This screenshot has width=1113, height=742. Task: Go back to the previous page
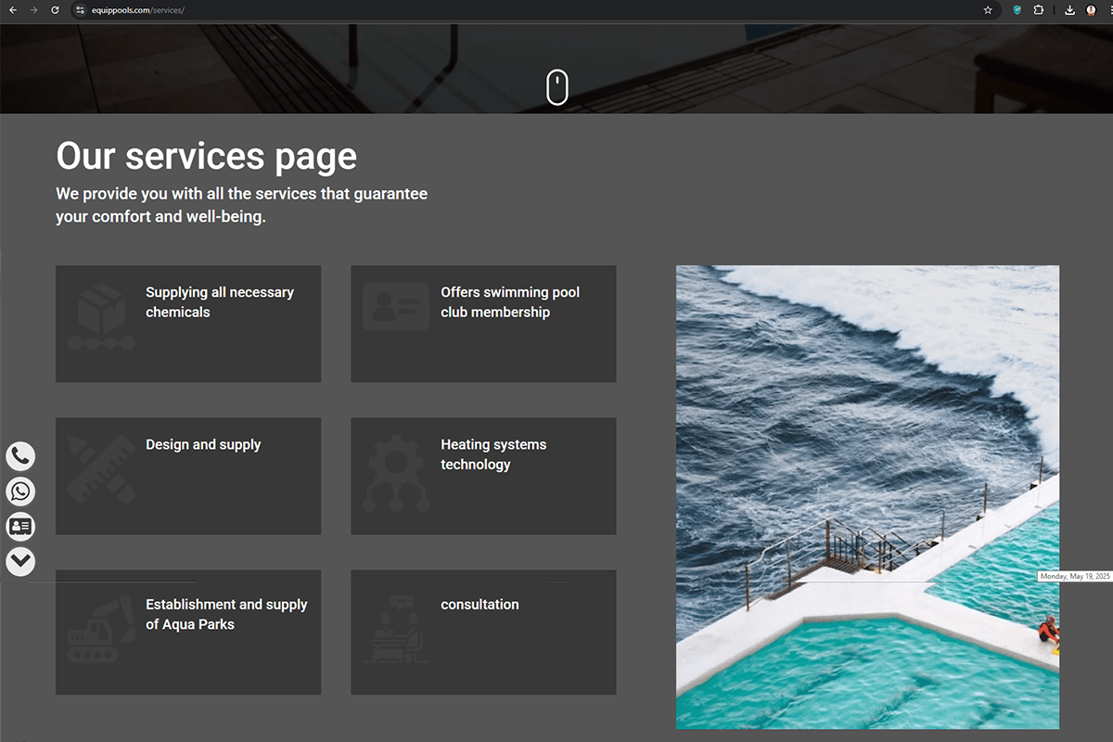(x=12, y=10)
